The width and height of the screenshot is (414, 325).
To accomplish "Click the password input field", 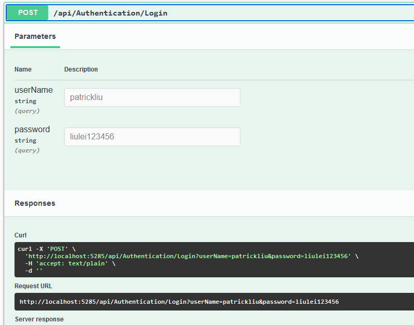I will click(152, 137).
